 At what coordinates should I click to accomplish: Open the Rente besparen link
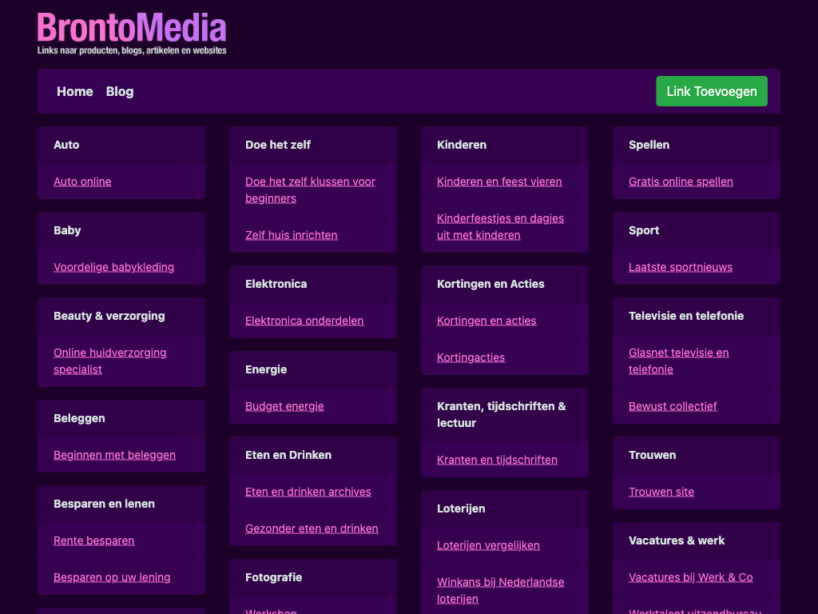pyautogui.click(x=93, y=540)
